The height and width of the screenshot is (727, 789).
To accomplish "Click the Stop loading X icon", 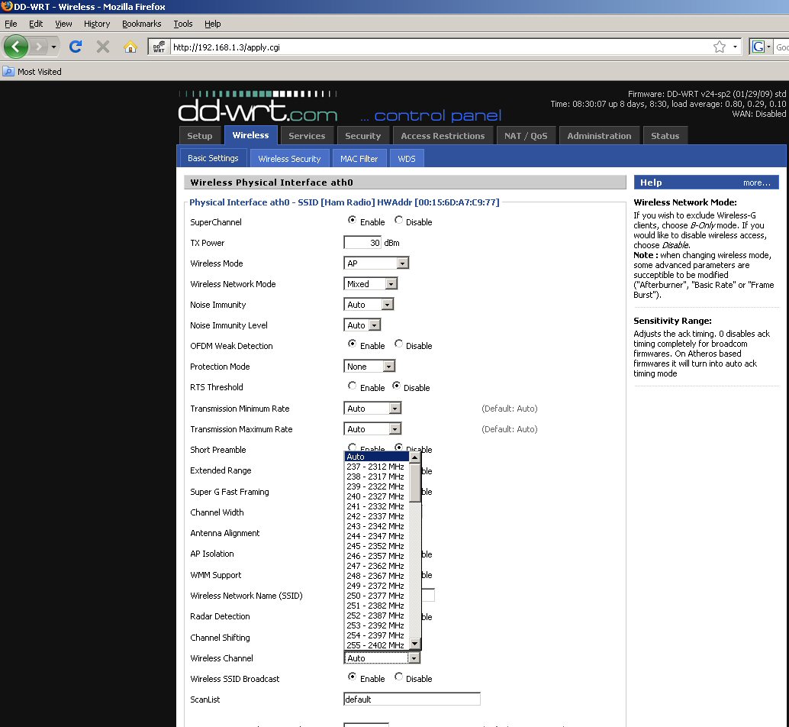I will 103,47.
